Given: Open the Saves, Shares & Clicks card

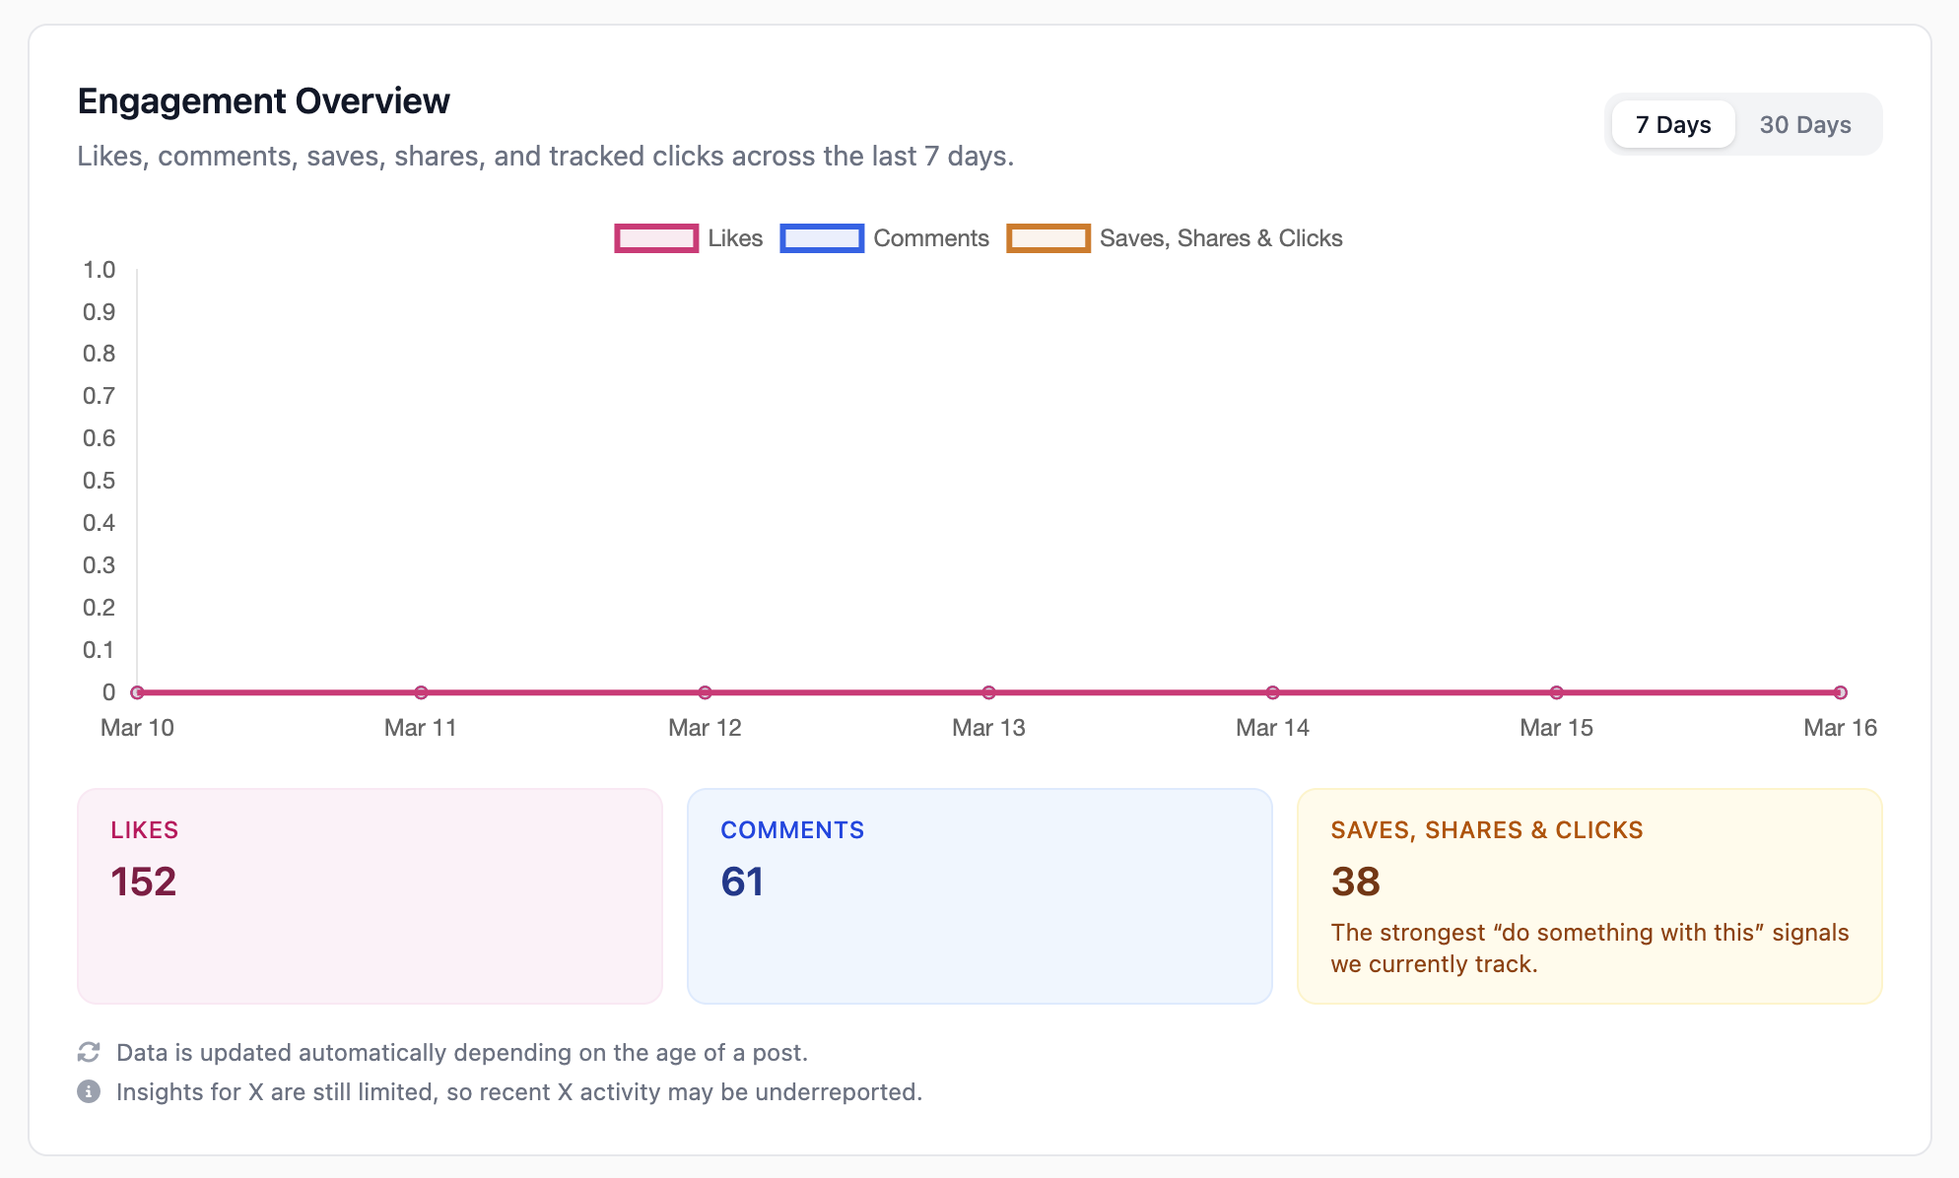Looking at the screenshot, I should [1588, 895].
